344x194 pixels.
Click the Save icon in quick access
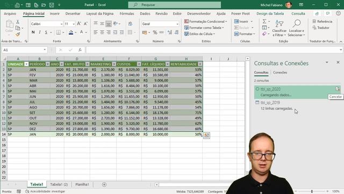(52, 5)
